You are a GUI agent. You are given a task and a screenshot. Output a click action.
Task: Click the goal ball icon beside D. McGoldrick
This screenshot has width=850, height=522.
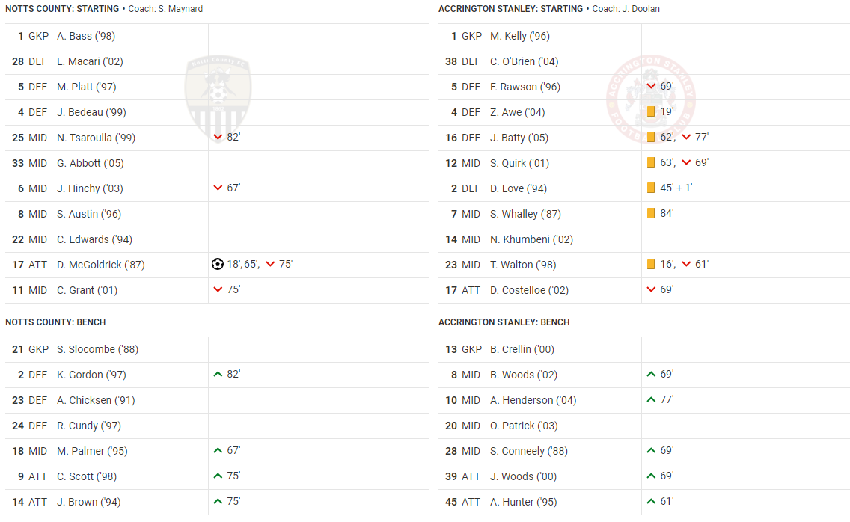point(218,264)
